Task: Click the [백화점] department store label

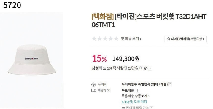Action: (103, 17)
